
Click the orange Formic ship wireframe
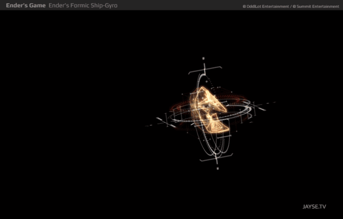click(x=210, y=110)
